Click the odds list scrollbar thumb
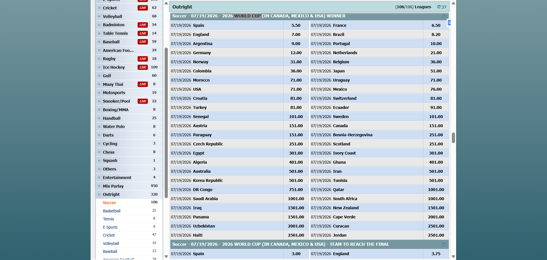The height and width of the screenshot is (260, 547). click(453, 138)
